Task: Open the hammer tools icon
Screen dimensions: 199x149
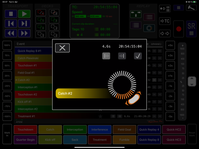Action: [x=191, y=8]
